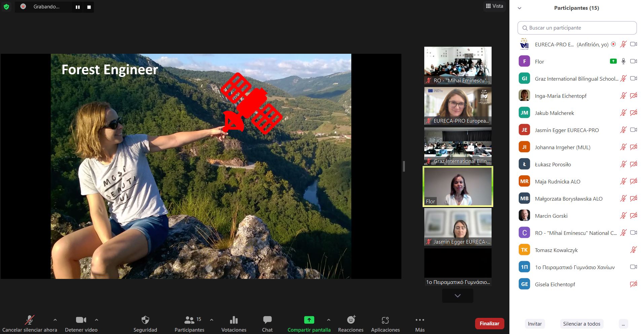Collapse the Participantes panel chevron
The image size is (644, 334).
pyautogui.click(x=520, y=8)
